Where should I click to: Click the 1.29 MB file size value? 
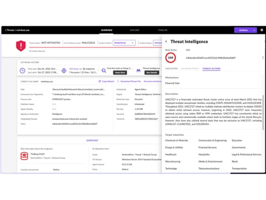click(x=138, y=109)
